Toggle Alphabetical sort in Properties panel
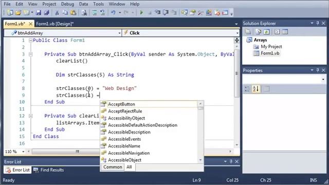The width and height of the screenshot is (329, 185). [256, 89]
